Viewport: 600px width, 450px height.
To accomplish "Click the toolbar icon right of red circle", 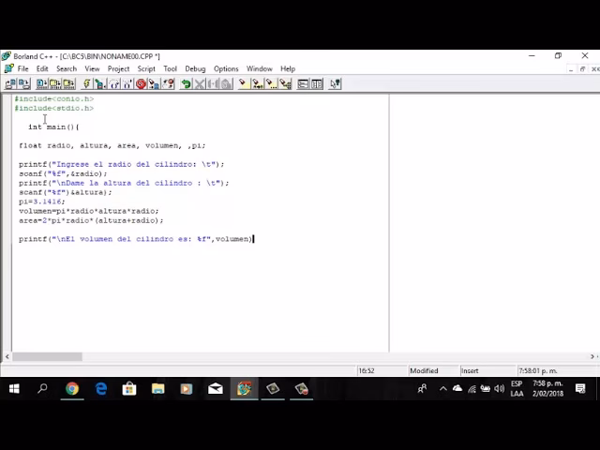I will [x=154, y=83].
